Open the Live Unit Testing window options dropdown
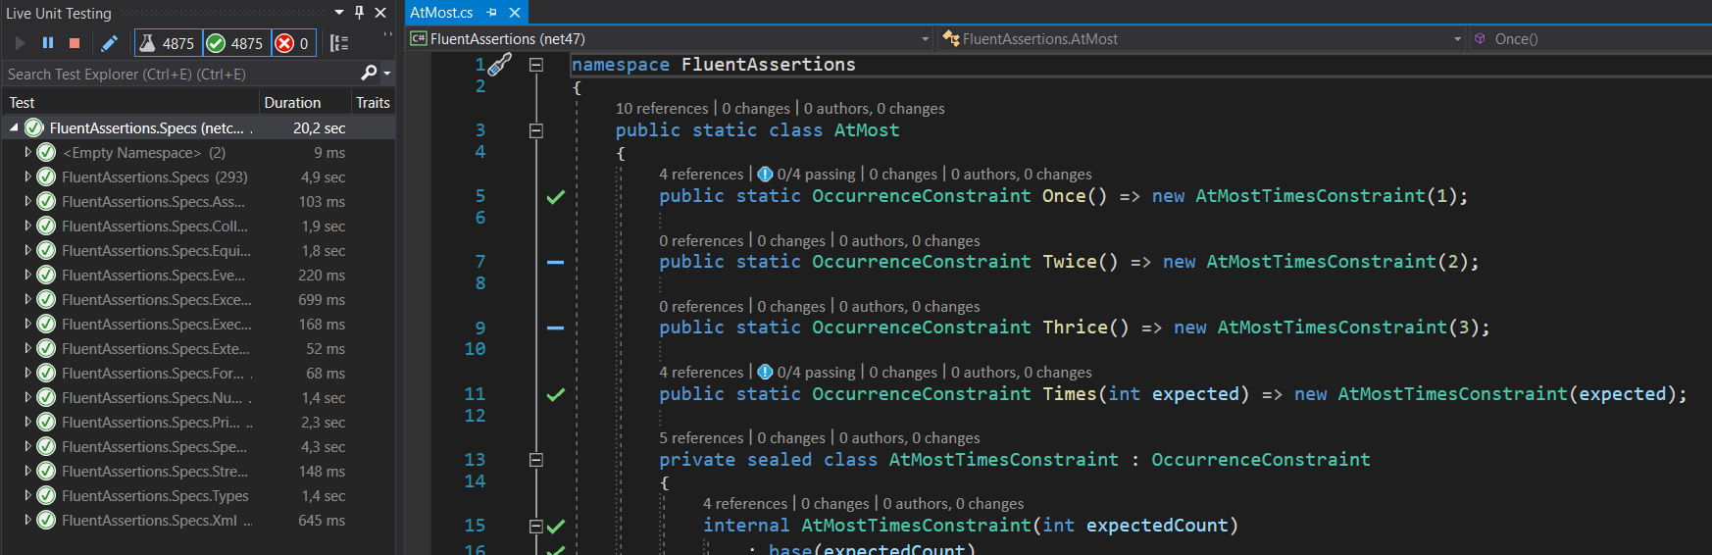The width and height of the screenshot is (1712, 555). [x=339, y=13]
